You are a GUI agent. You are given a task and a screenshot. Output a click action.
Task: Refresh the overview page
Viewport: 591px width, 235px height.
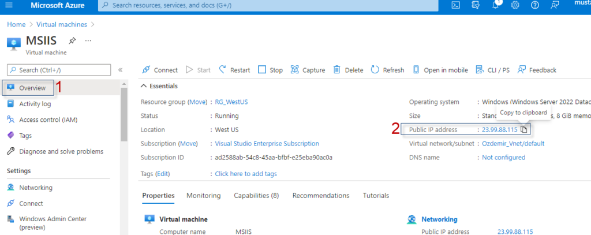point(387,70)
